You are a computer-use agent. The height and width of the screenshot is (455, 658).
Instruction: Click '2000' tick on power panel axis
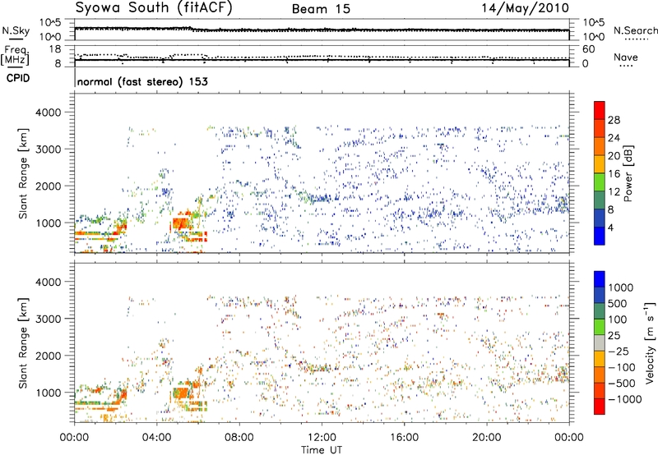pyautogui.click(x=49, y=186)
